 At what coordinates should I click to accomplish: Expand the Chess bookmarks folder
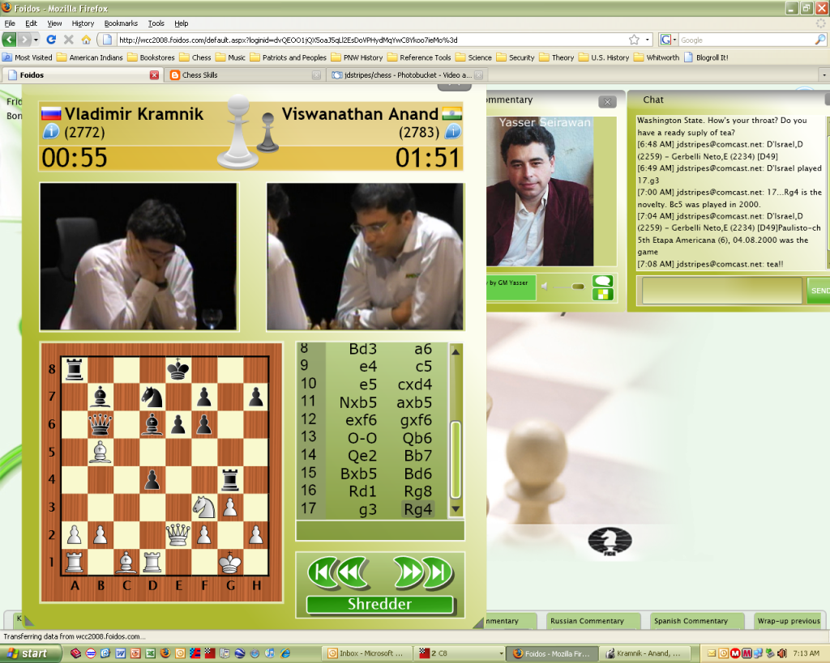tap(195, 57)
